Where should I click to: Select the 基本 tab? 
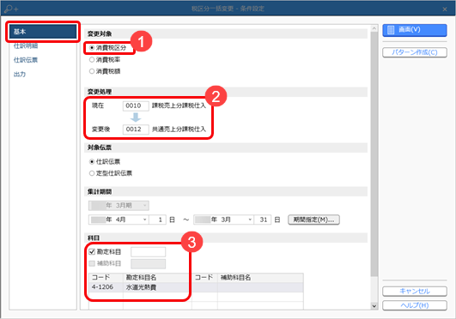pos(43,32)
